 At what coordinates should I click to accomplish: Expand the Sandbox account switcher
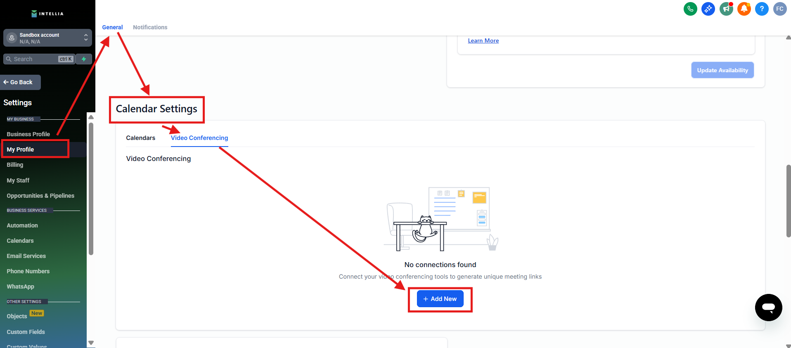tap(47, 38)
